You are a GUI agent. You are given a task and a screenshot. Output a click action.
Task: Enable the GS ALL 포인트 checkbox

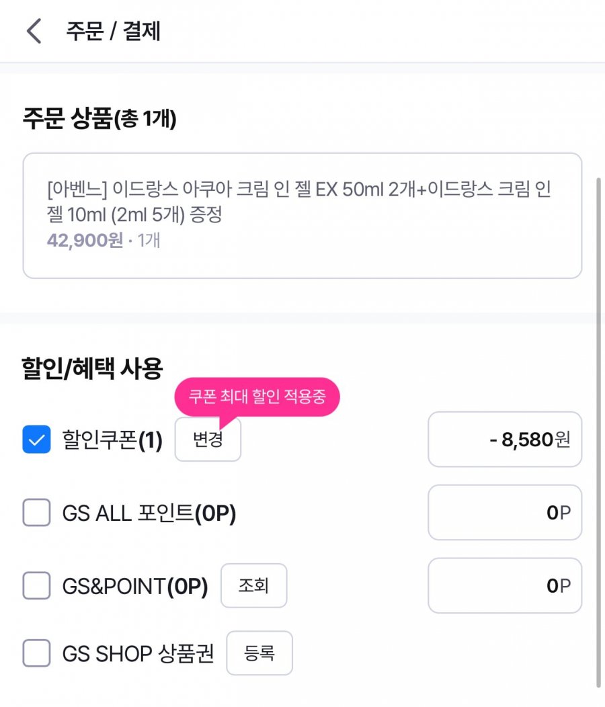coord(36,514)
